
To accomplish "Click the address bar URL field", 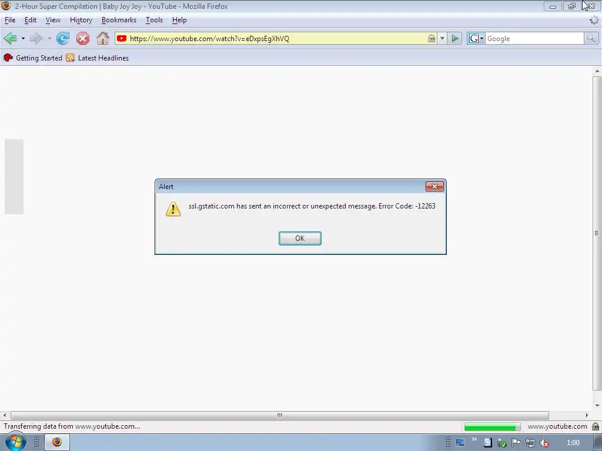I will tap(276, 38).
